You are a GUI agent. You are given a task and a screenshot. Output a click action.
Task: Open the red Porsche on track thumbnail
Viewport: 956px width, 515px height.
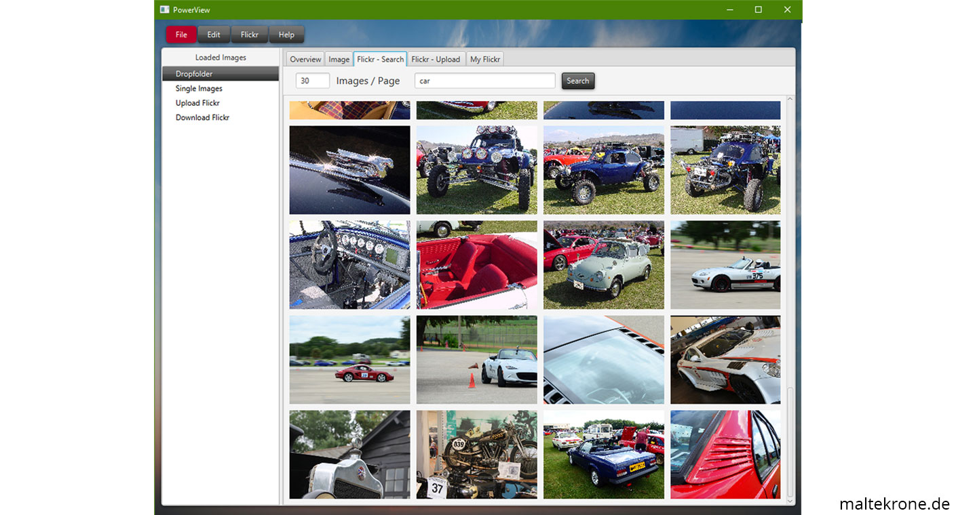350,360
